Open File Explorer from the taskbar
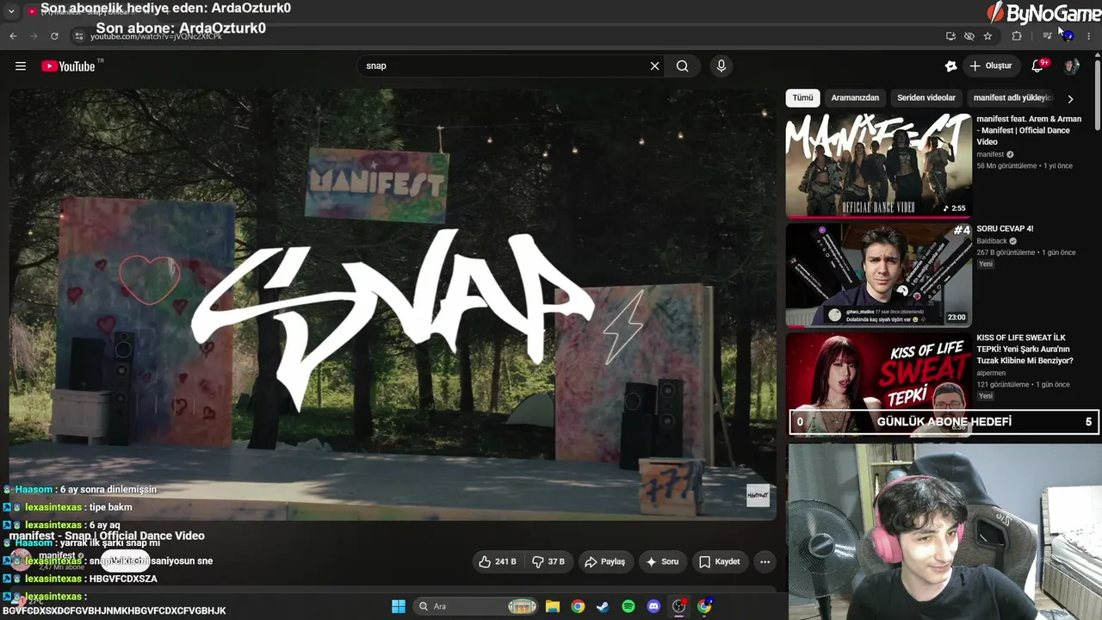Image resolution: width=1102 pixels, height=620 pixels. (x=553, y=606)
